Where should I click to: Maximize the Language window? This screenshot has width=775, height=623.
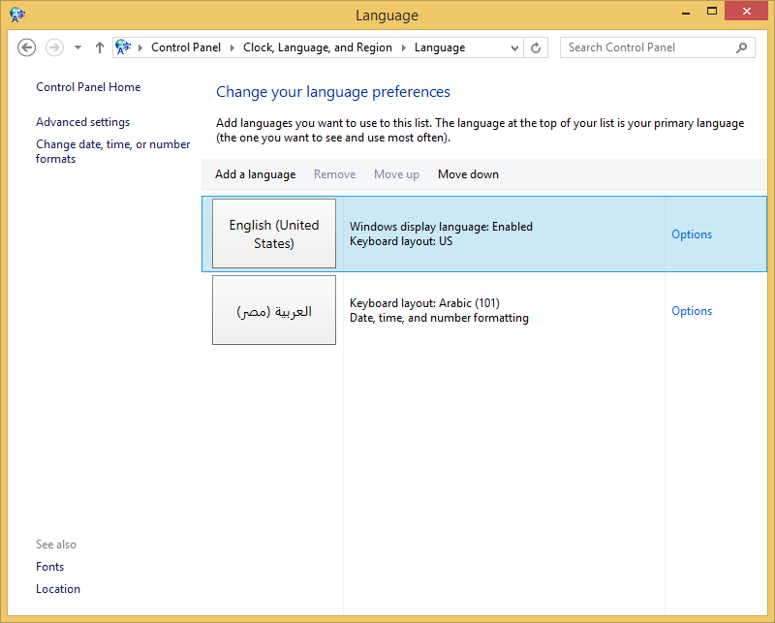coord(712,12)
